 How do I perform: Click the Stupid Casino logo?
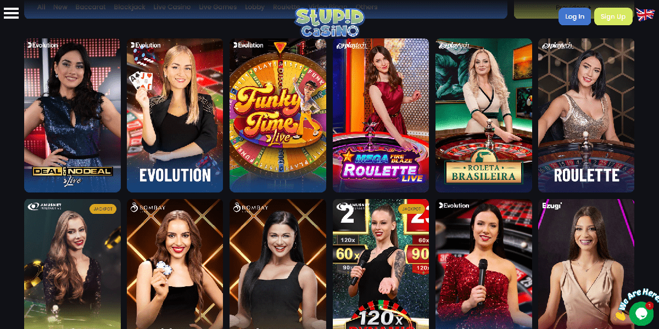(329, 22)
